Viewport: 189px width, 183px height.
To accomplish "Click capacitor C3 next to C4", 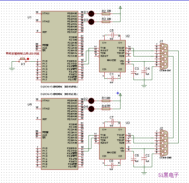I will point(133,72).
